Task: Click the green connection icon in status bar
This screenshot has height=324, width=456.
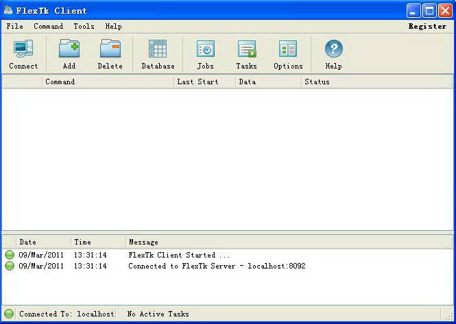Action: point(9,314)
